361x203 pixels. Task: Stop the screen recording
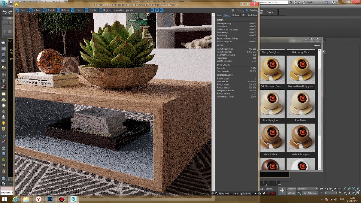click(272, 193)
